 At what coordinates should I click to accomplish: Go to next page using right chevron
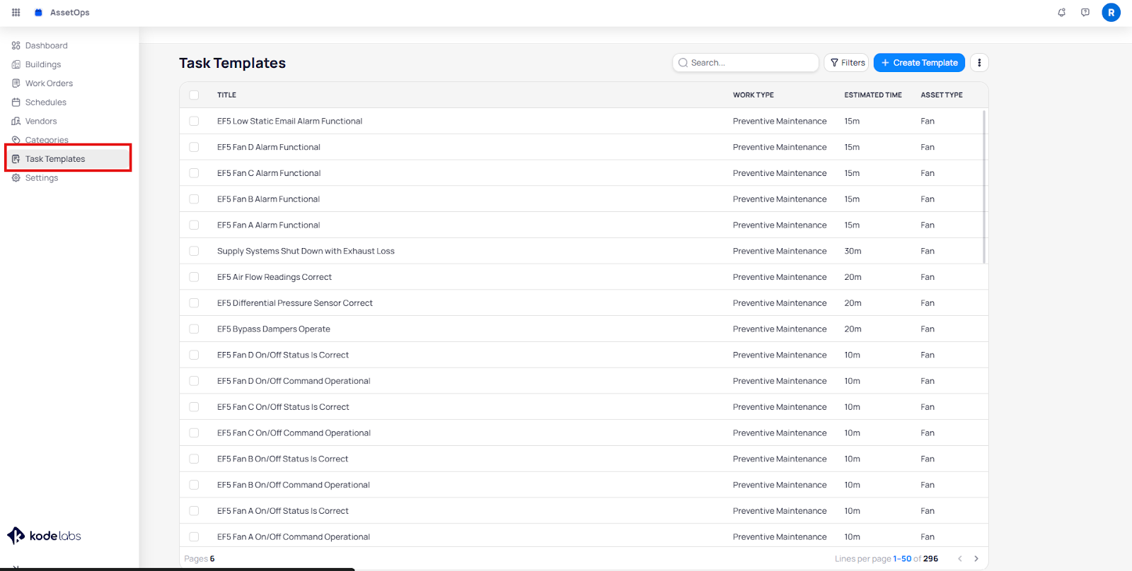coord(976,559)
